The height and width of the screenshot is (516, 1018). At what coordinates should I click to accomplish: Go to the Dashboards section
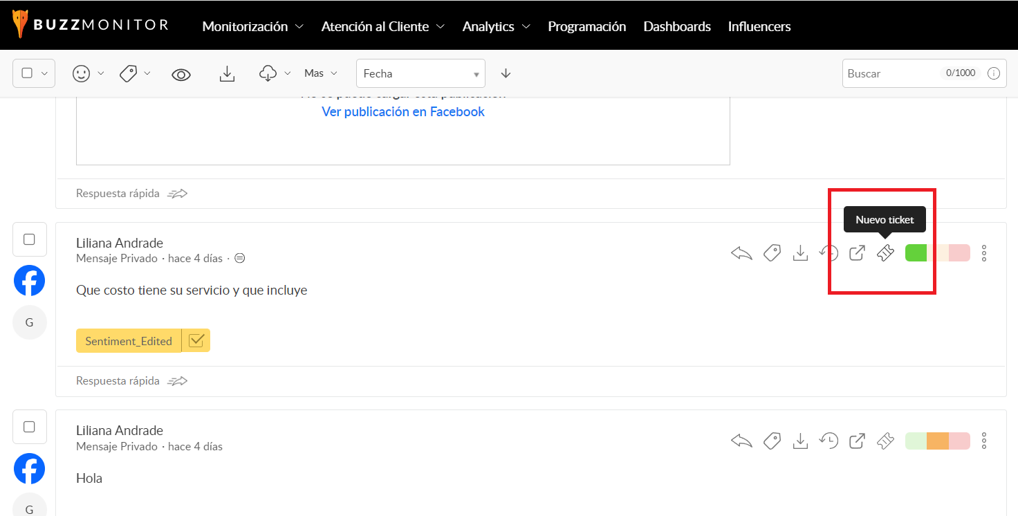(x=677, y=26)
